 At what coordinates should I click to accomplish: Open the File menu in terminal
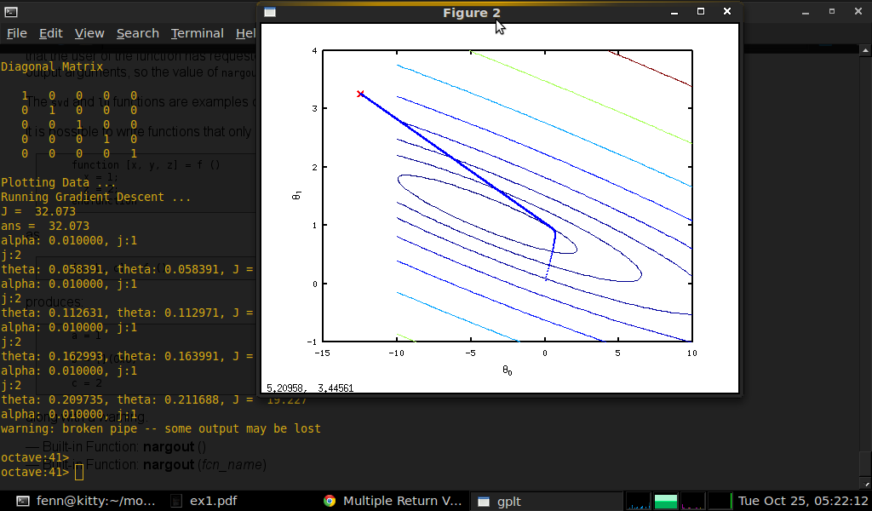(x=17, y=33)
